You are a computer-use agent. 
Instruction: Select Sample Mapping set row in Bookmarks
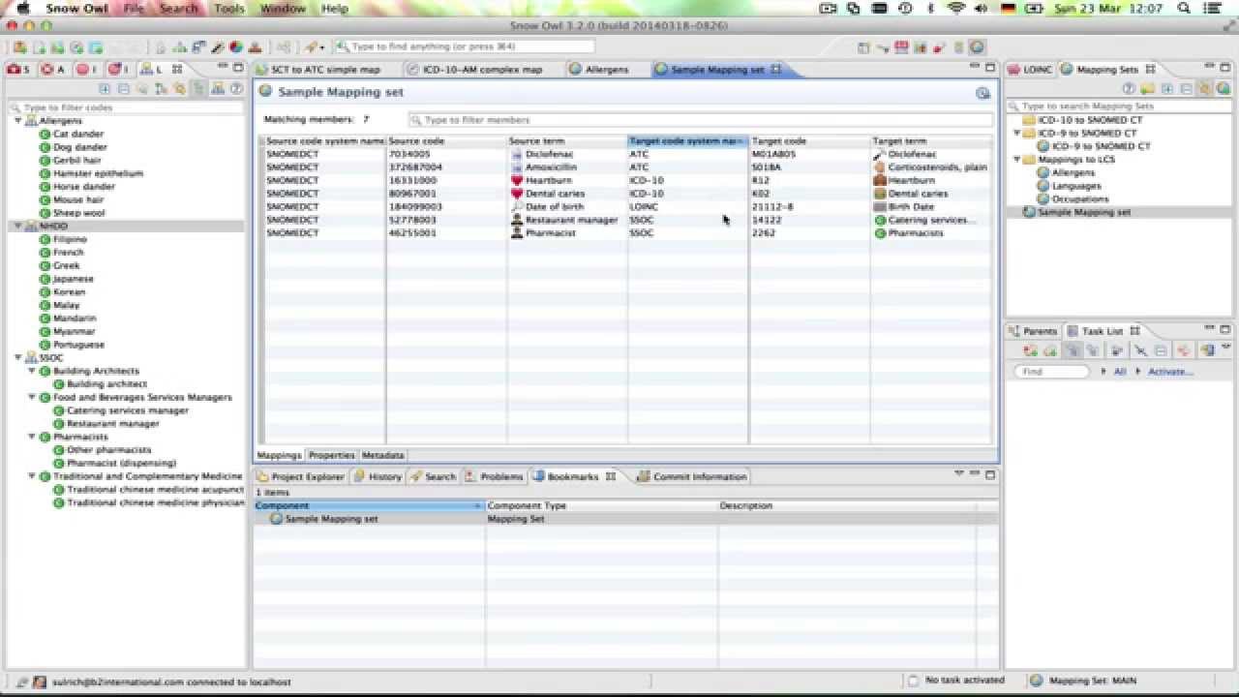[x=625, y=519]
